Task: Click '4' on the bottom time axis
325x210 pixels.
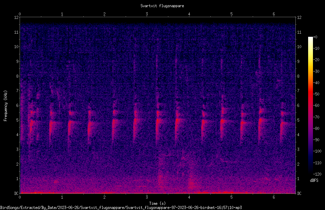Action: (x=189, y=197)
